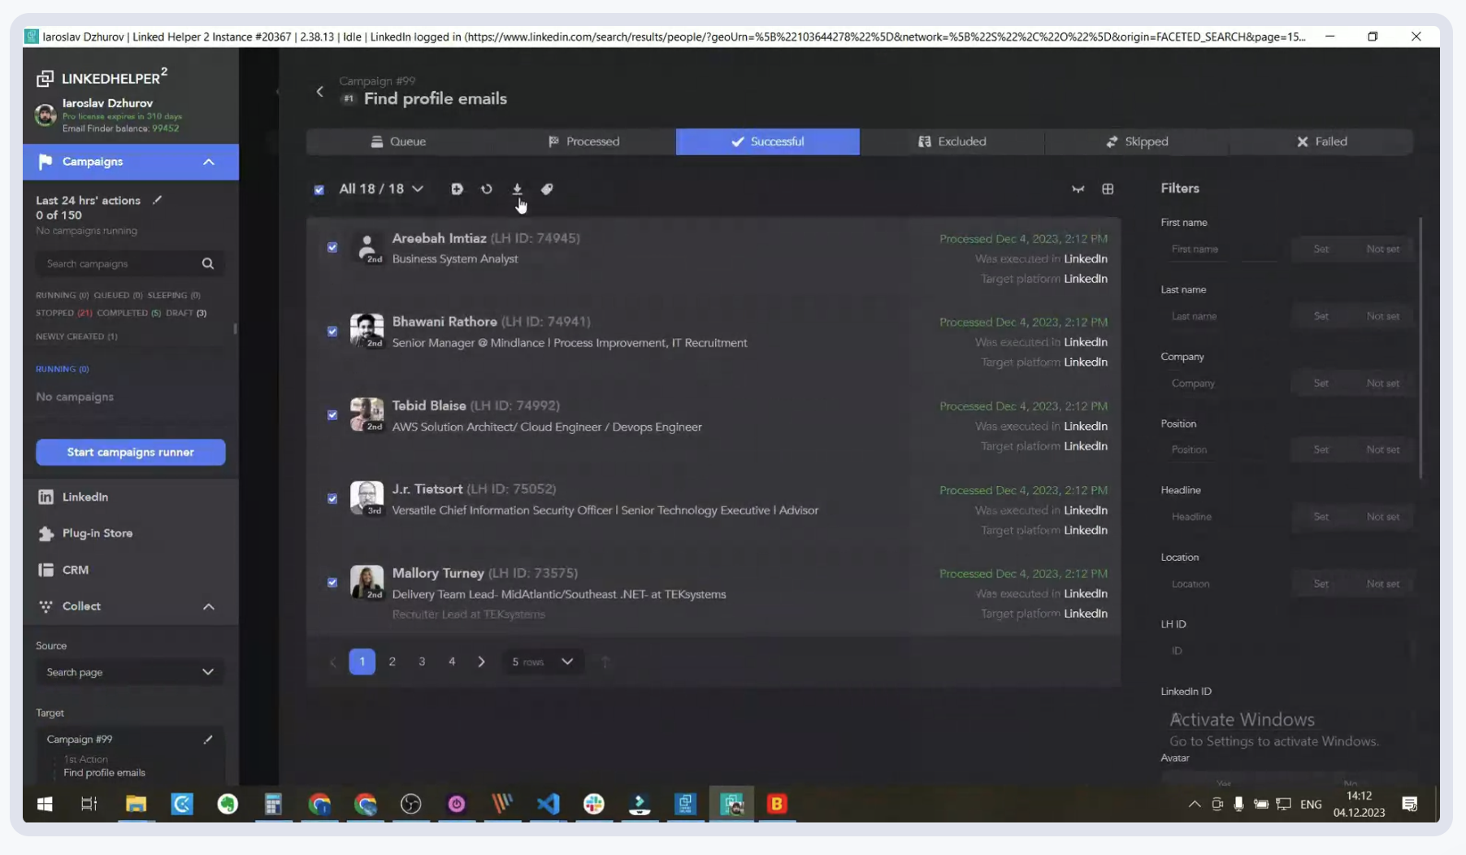This screenshot has height=855, width=1466.
Task: Click the Start campaigns runner button
Action: coord(130,452)
